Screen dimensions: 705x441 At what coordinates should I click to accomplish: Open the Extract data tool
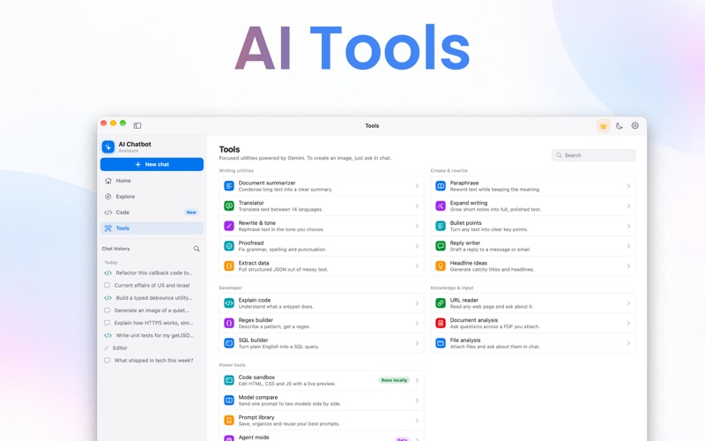click(x=322, y=266)
